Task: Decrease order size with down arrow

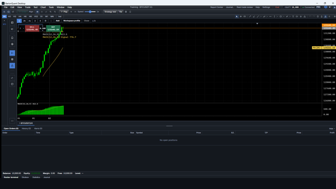Action: [x=43, y=30]
